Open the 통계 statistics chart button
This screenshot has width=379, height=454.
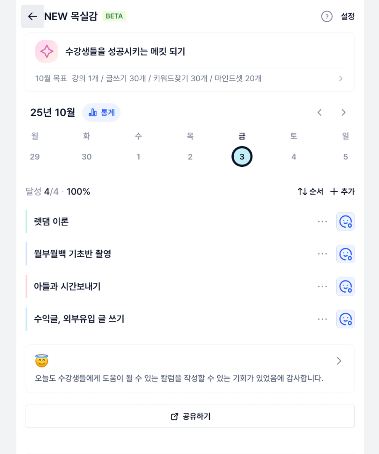click(101, 113)
